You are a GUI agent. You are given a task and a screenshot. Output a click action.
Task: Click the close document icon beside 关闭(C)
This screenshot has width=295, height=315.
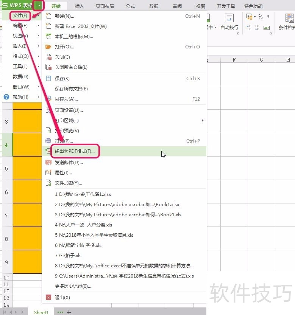pos(48,57)
